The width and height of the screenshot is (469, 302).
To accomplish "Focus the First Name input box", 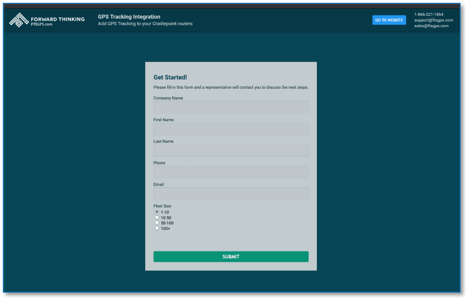I will [x=231, y=129].
